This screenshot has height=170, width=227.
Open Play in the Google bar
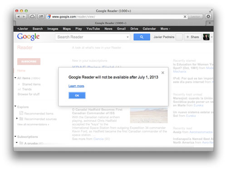click(79, 29)
